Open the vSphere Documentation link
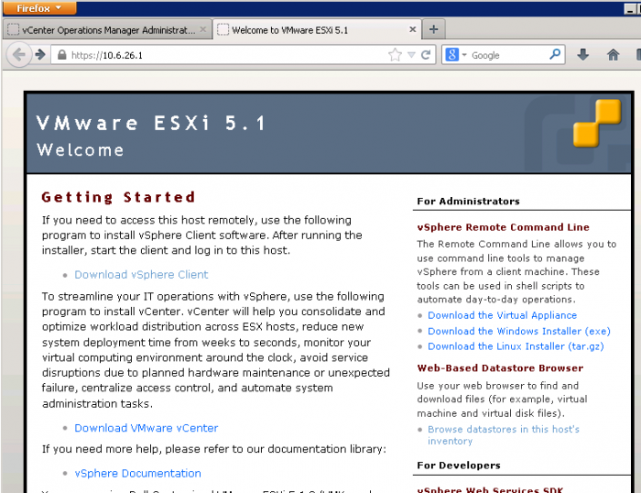This screenshot has width=641, height=493. pyautogui.click(x=137, y=474)
